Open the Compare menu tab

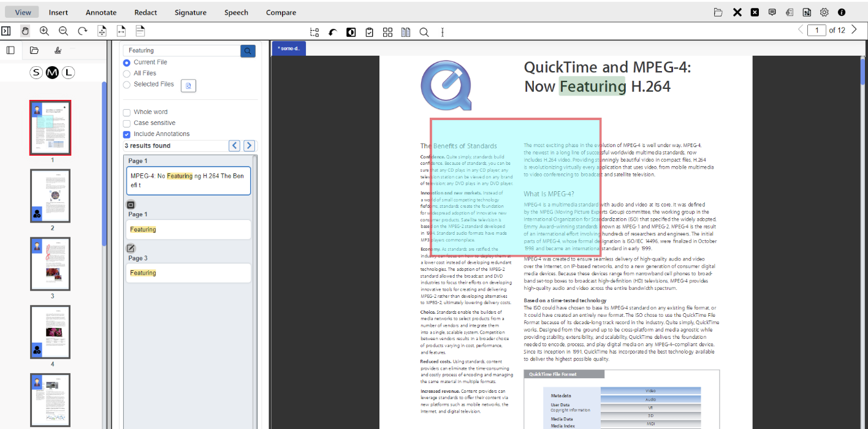point(281,12)
